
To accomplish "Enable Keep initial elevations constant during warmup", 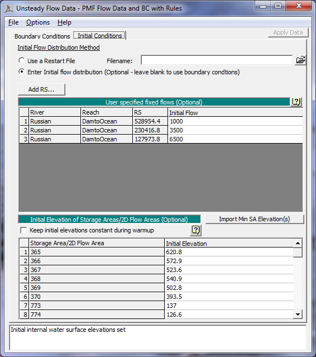I will coord(23,230).
